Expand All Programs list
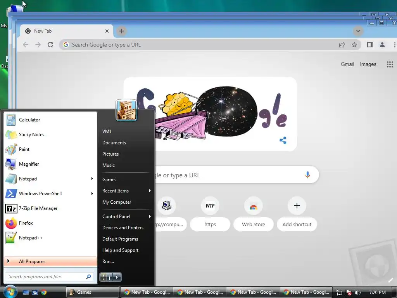The width and height of the screenshot is (397, 298). pos(50,262)
